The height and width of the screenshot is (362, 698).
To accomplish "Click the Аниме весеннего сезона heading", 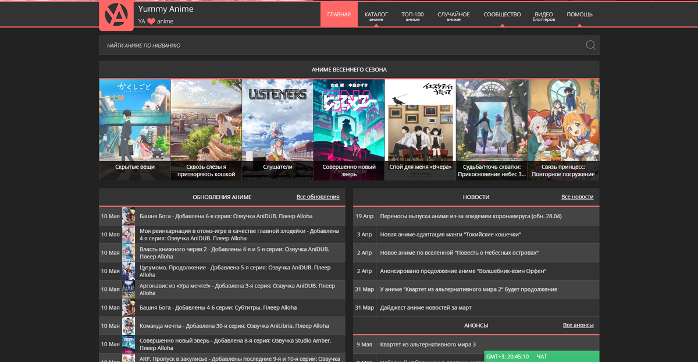I will coord(349,69).
